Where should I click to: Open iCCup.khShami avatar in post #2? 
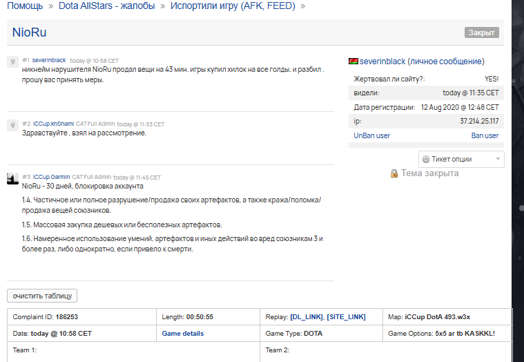tap(12, 125)
